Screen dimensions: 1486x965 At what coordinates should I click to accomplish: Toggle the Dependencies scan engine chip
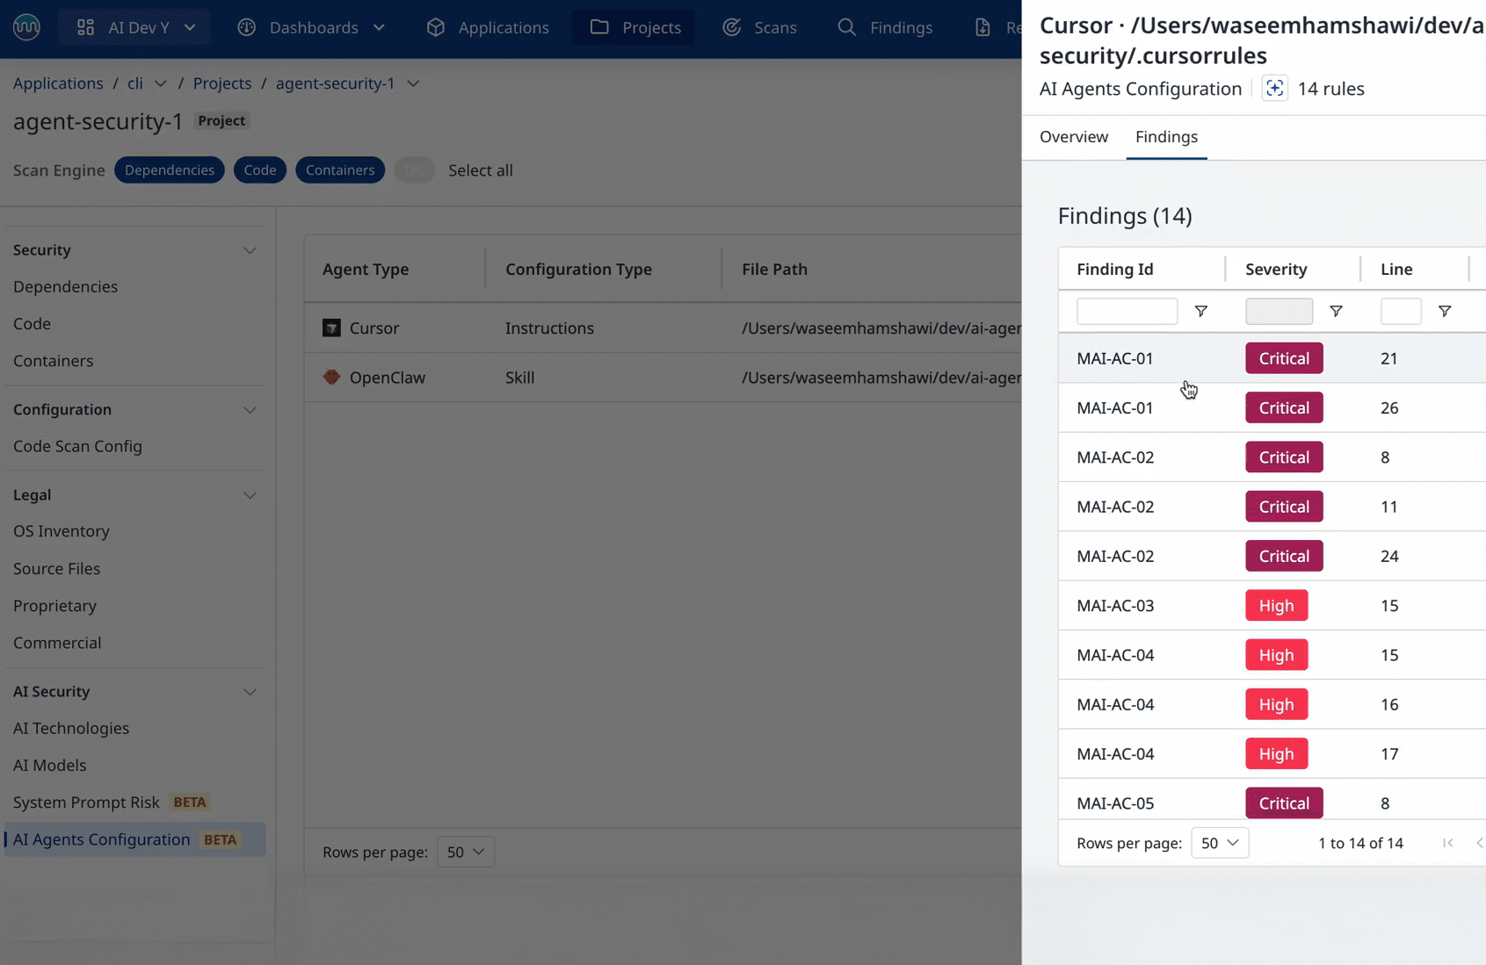169,170
